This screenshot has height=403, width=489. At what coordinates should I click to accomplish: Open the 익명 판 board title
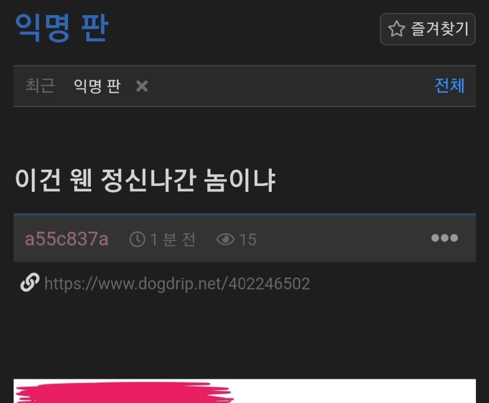[x=62, y=27]
